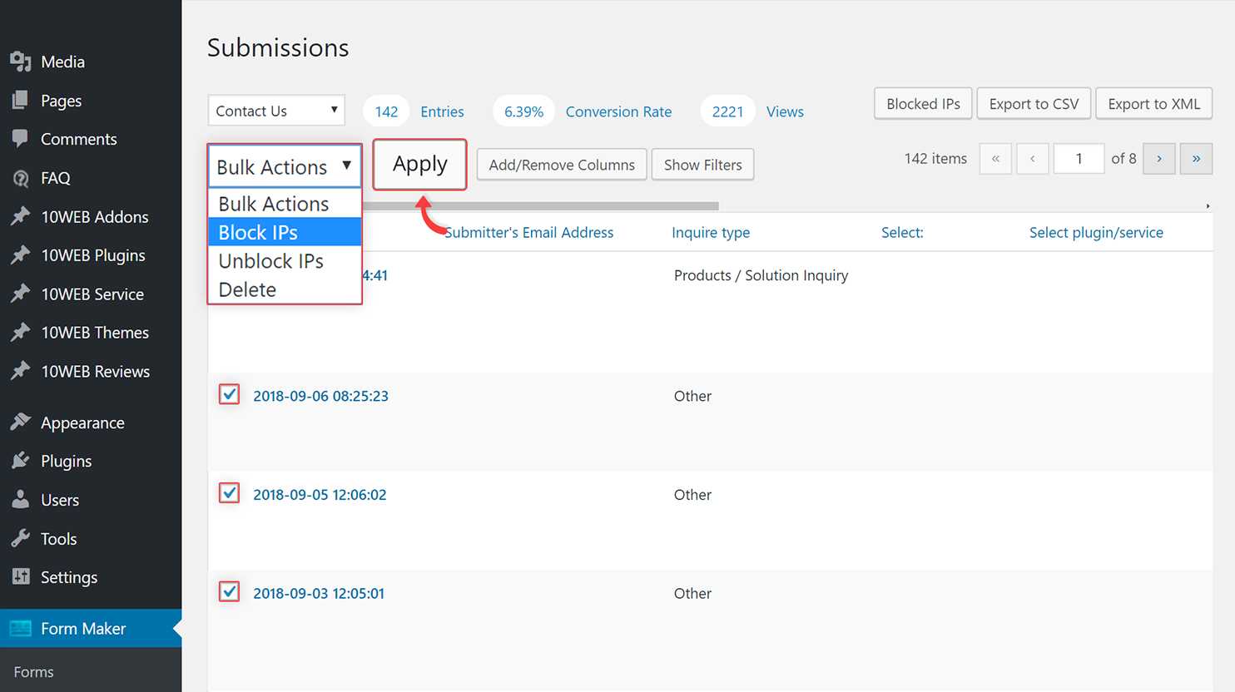Click the 142 items count text

[935, 158]
